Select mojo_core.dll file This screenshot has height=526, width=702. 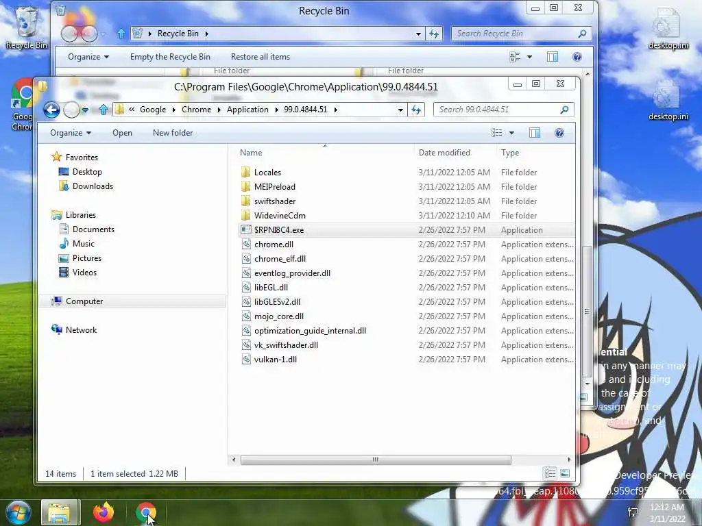[279, 316]
